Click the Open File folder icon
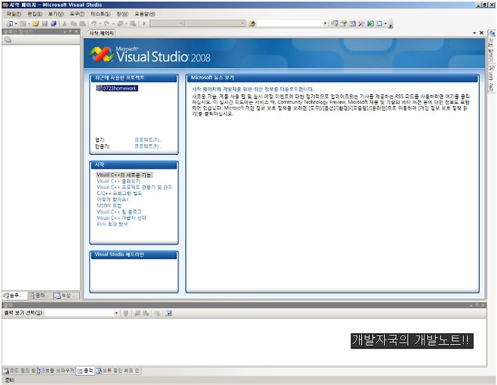 tap(36, 23)
